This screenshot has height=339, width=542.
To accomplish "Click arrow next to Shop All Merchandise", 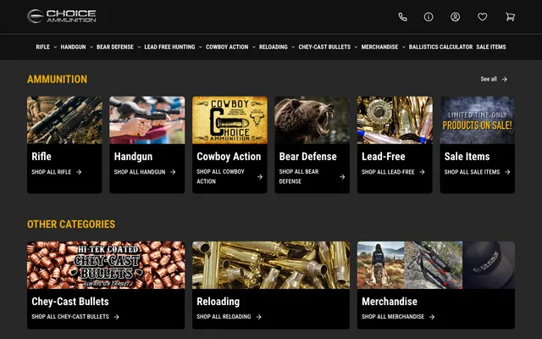I will 432,317.
